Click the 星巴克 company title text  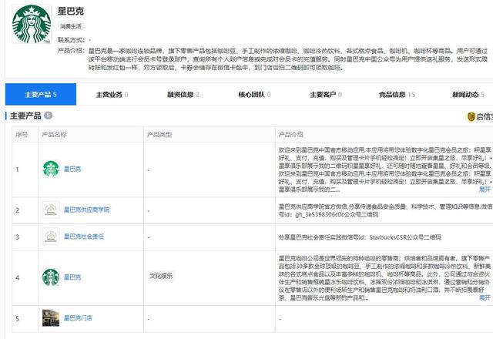click(x=71, y=11)
